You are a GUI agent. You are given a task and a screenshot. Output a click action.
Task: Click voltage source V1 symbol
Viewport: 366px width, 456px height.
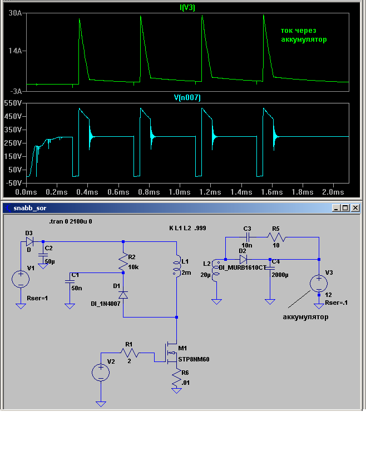point(21,279)
